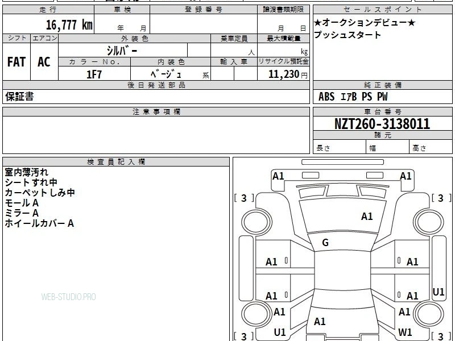
Task: Click the "A1" mark on the trunk lid diagram
Action: pos(320,322)
